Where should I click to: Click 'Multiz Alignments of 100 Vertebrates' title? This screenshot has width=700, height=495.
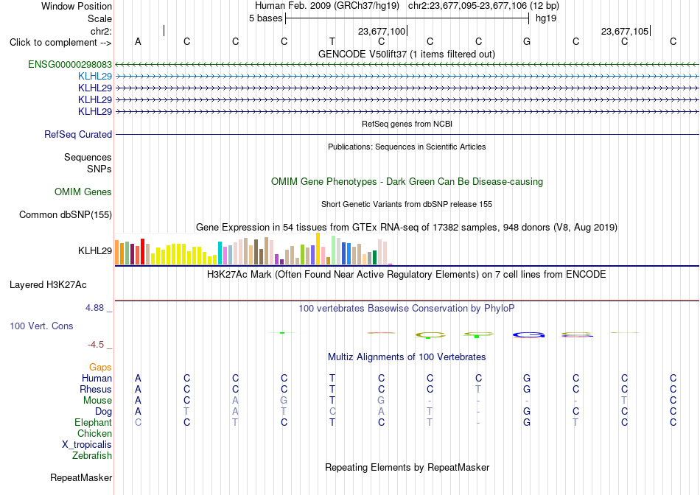(407, 357)
